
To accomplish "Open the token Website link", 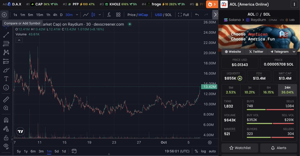I will click(x=233, y=52).
